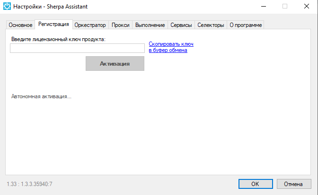
Task: Close the Настройки window
Action: [307, 7]
